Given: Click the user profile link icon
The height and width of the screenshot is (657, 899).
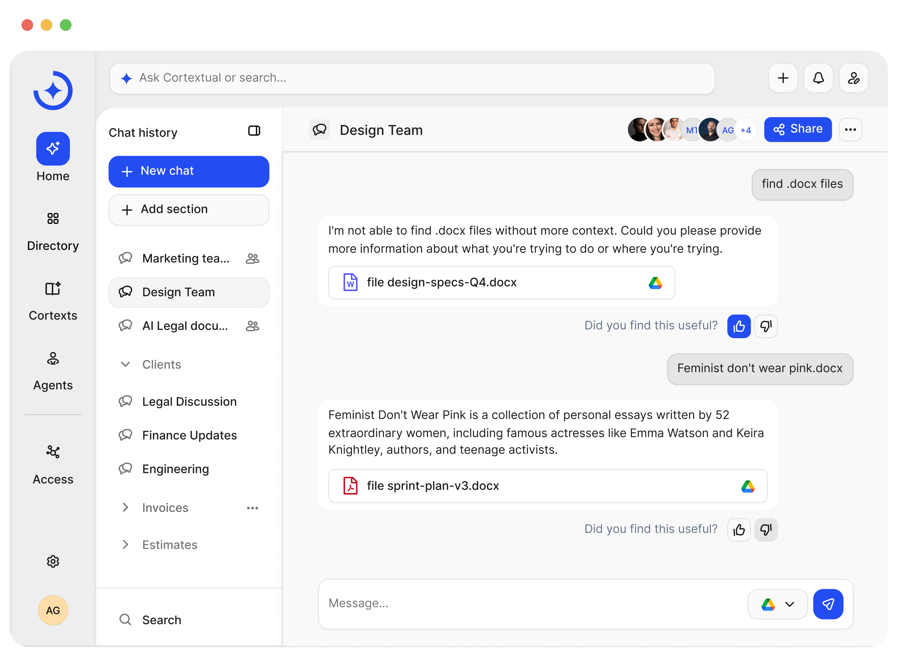Looking at the screenshot, I should tap(853, 78).
